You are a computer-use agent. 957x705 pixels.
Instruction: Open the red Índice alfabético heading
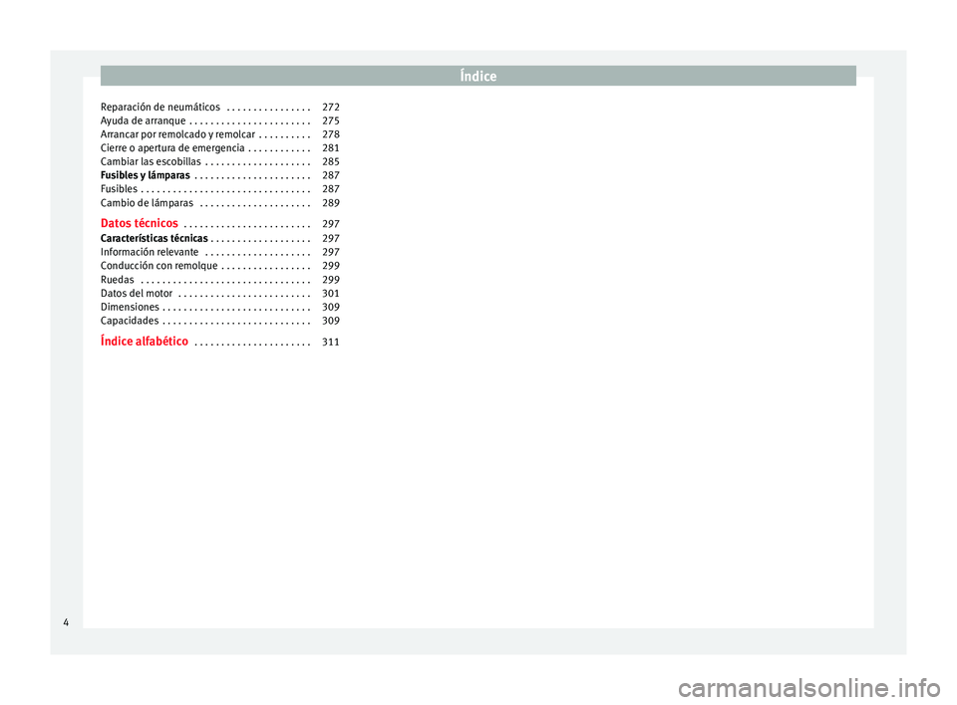click(x=145, y=342)
